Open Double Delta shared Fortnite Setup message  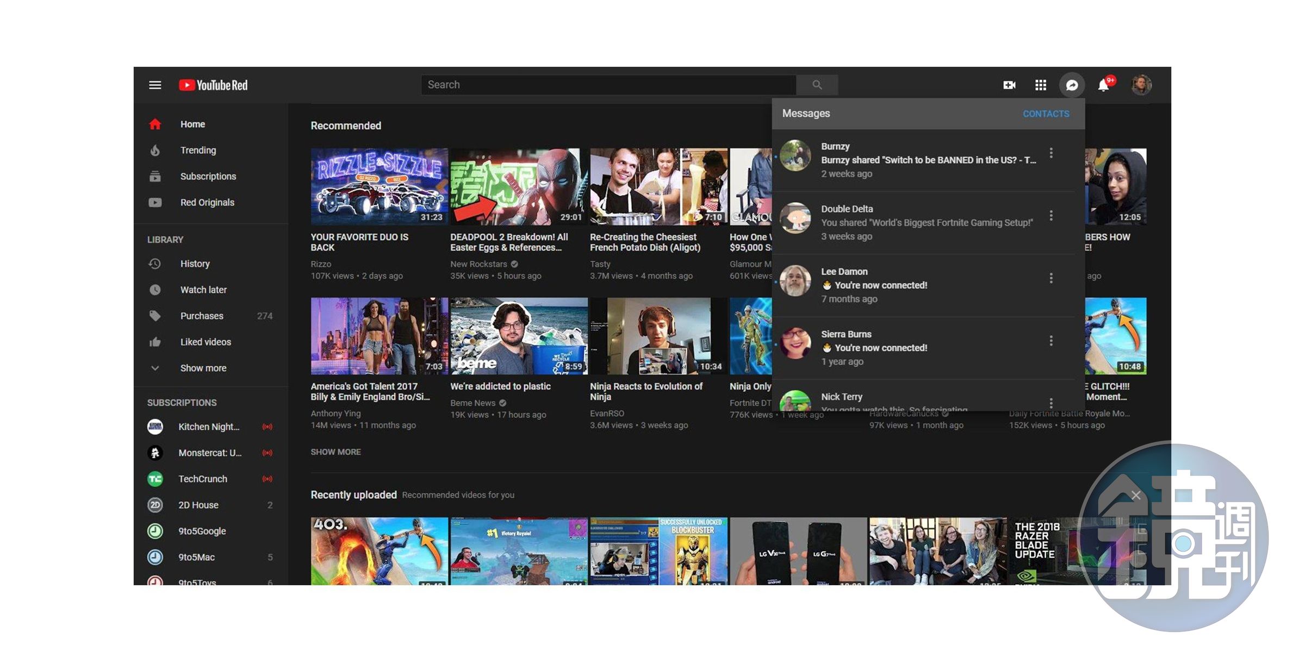point(928,223)
